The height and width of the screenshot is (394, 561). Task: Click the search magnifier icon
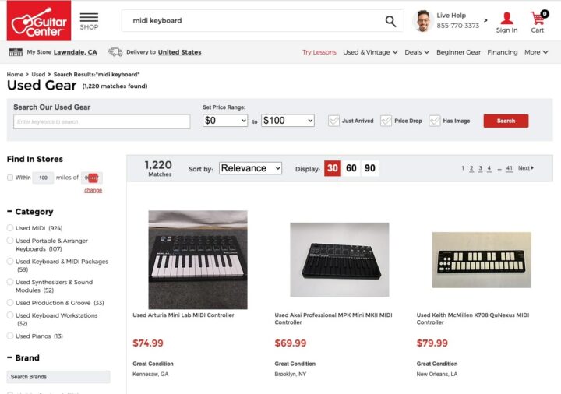tap(390, 21)
